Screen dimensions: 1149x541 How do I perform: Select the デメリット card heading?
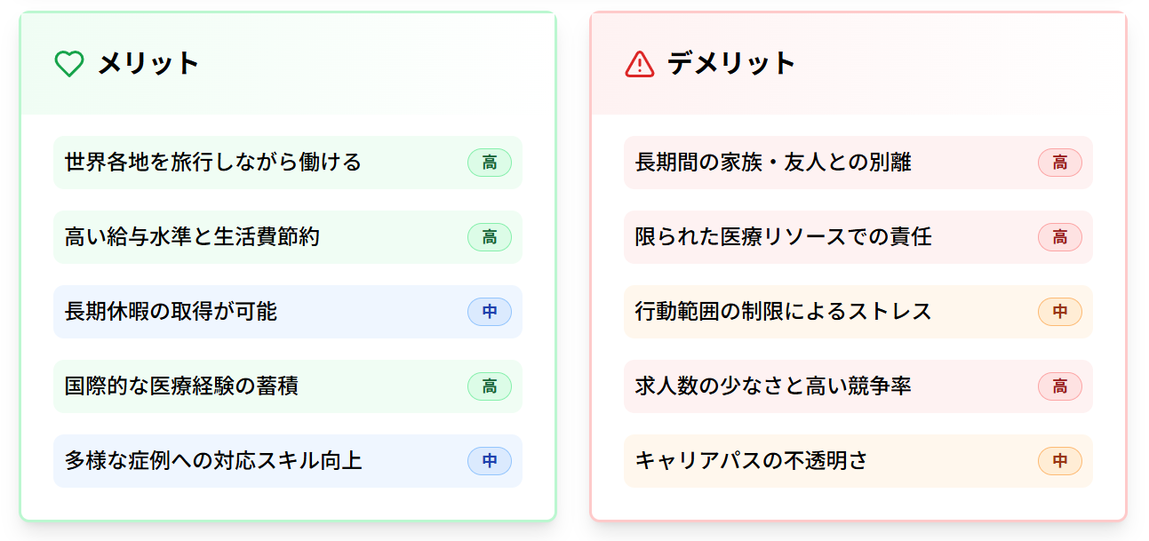[x=731, y=64]
